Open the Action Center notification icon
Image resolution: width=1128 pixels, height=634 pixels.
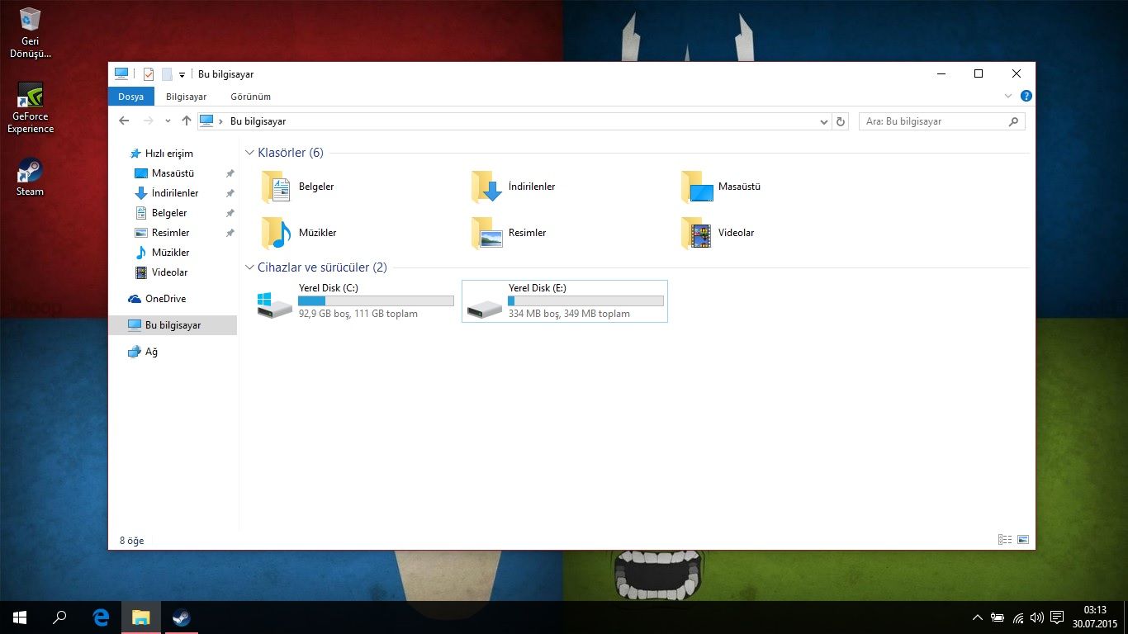1057,617
